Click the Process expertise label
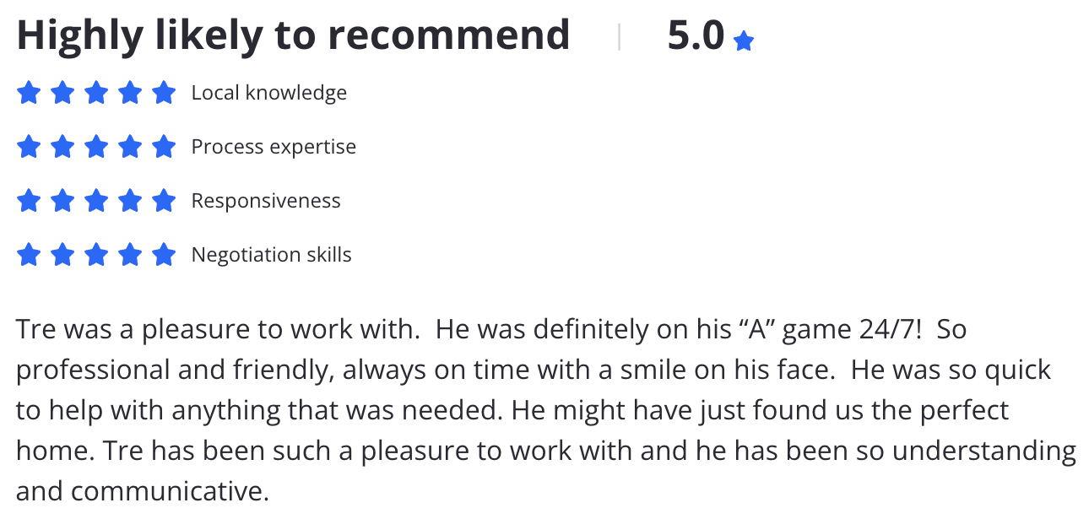This screenshot has width=1089, height=519. click(274, 147)
